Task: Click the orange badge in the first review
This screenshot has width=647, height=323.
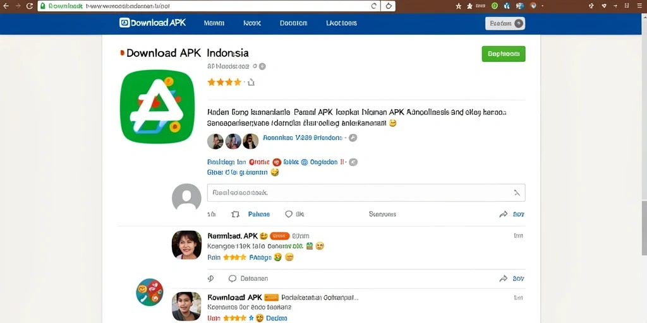Action: pos(279,236)
